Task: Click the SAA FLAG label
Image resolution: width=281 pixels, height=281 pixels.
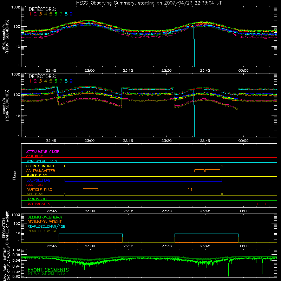Action: coord(34,185)
